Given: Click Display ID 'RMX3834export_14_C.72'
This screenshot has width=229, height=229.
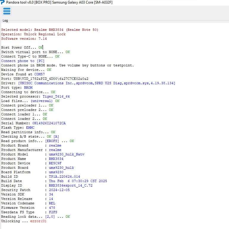Looking at the screenshot, I should [x=71, y=186].
